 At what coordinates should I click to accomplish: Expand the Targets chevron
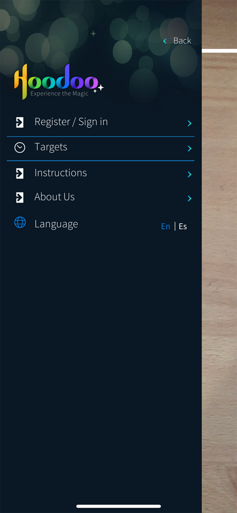[x=189, y=148]
